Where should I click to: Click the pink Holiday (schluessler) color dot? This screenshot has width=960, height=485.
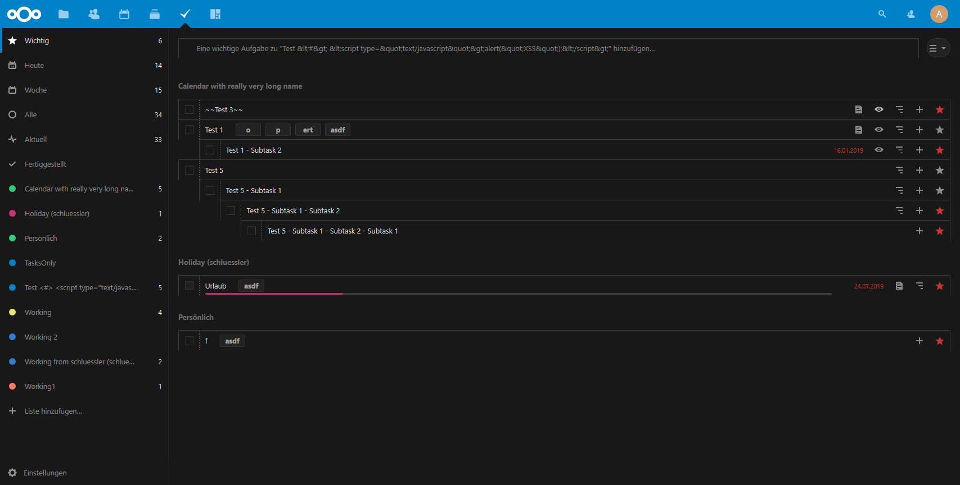point(12,213)
